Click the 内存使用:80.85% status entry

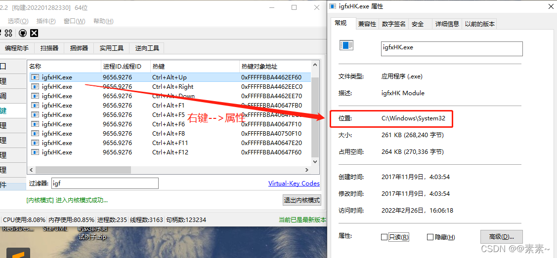(71, 220)
